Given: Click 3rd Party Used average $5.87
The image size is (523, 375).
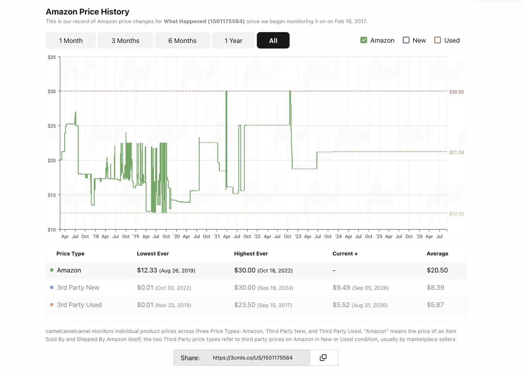Looking at the screenshot, I should click(435, 305).
